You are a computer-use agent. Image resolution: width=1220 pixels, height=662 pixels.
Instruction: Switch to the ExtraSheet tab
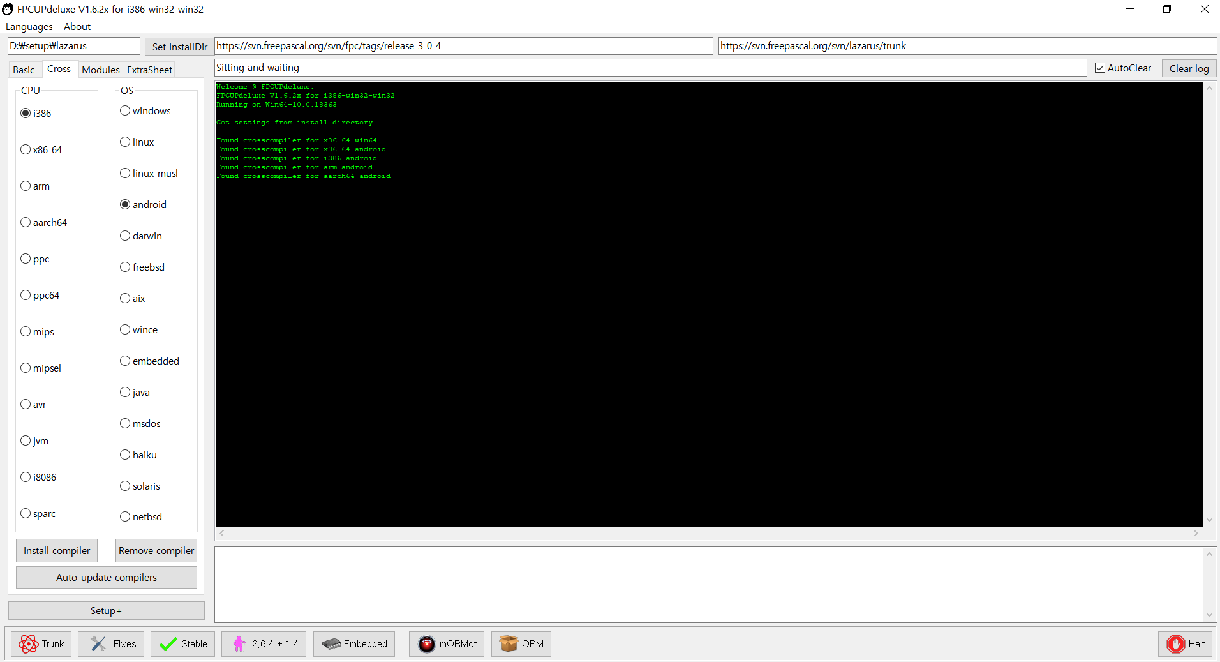pos(149,70)
